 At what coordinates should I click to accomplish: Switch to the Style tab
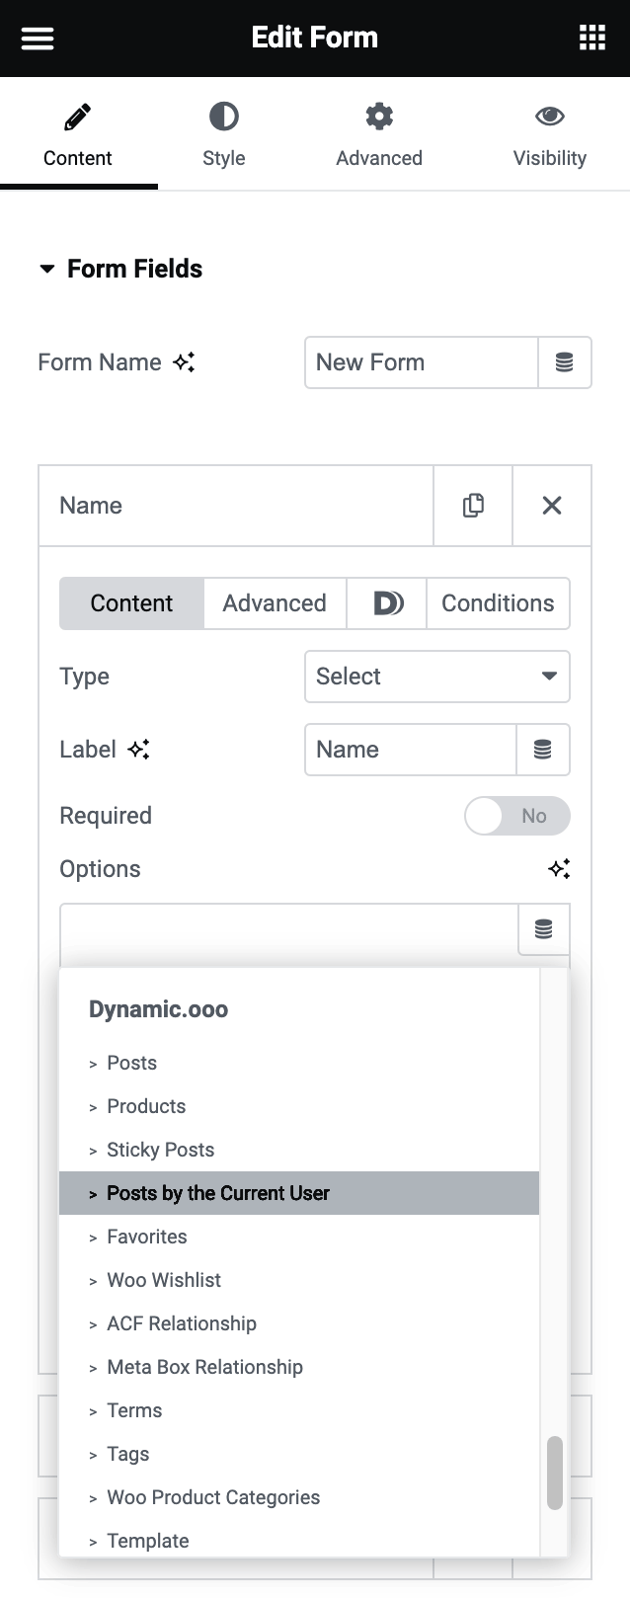tap(224, 133)
